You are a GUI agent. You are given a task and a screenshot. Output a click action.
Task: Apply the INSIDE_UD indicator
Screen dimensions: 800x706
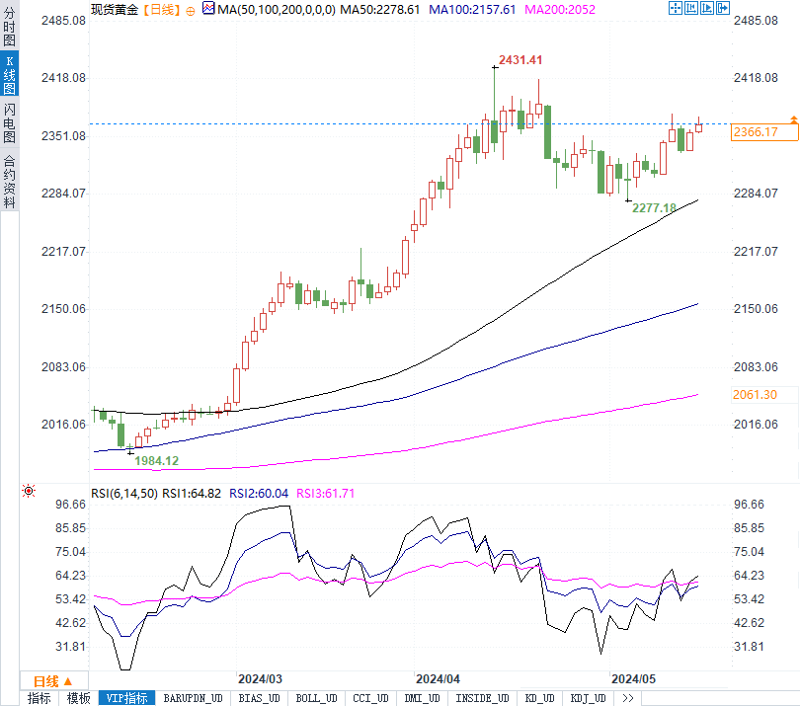pos(483,698)
